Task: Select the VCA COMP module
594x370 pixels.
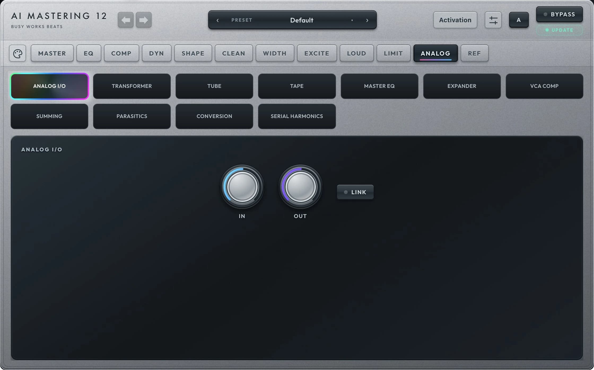Action: click(x=544, y=86)
